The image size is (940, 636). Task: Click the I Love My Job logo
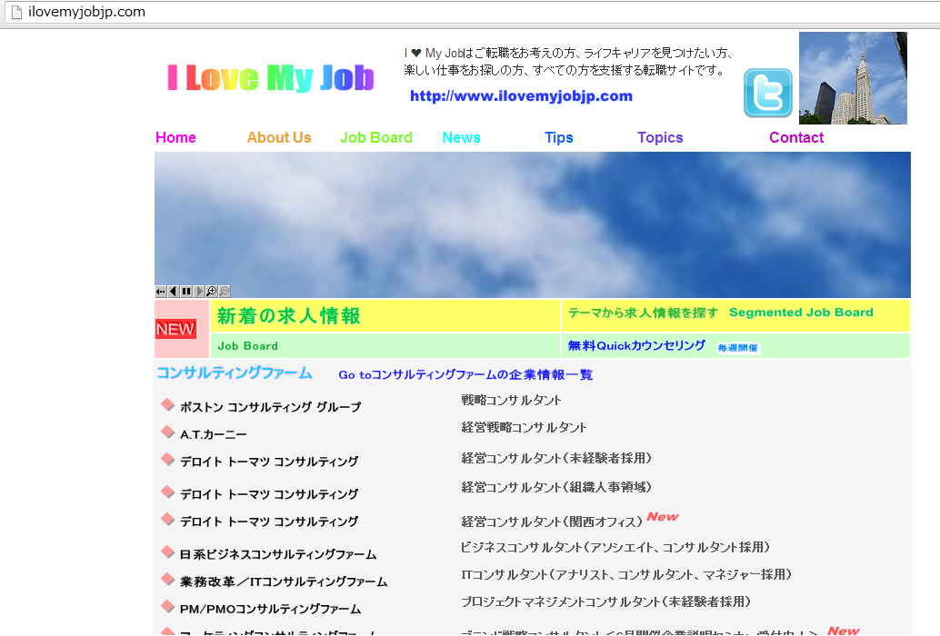click(x=270, y=78)
